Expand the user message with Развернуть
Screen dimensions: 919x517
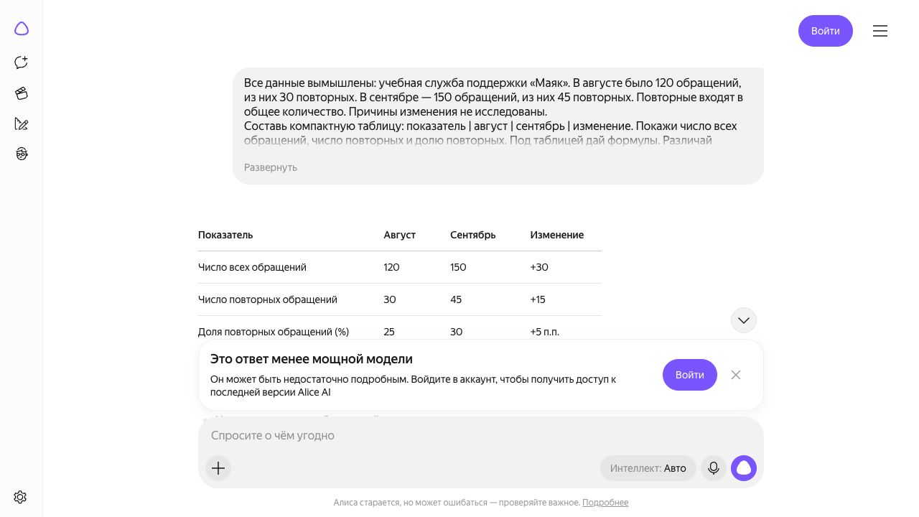271,167
